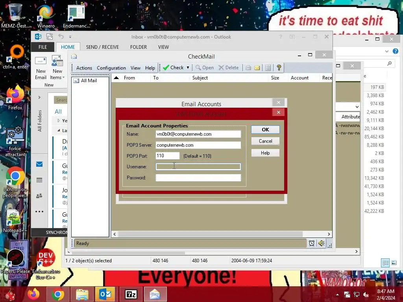Toggle the speaker sound icon in status bar
This screenshot has width=403, height=302.
[x=321, y=243]
